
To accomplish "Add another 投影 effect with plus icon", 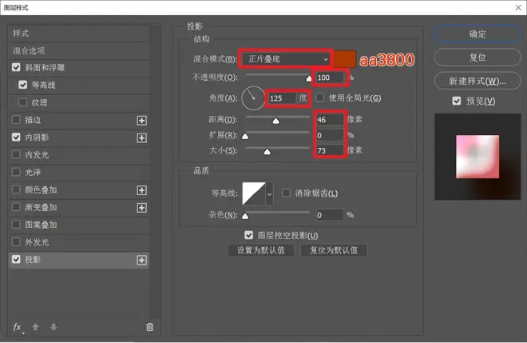I will point(142,260).
